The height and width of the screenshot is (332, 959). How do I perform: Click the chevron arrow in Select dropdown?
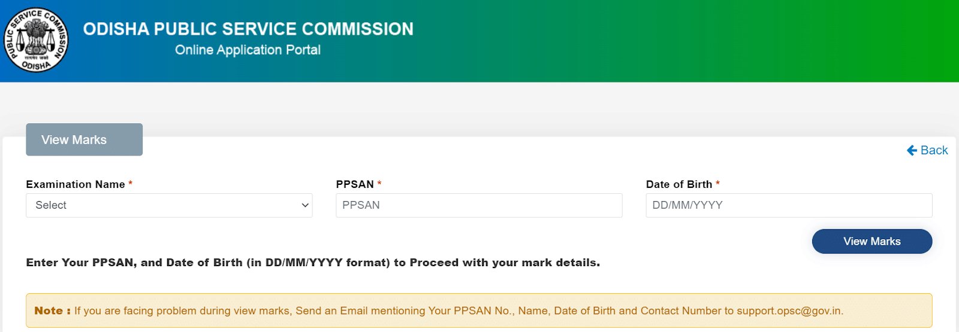tap(305, 205)
